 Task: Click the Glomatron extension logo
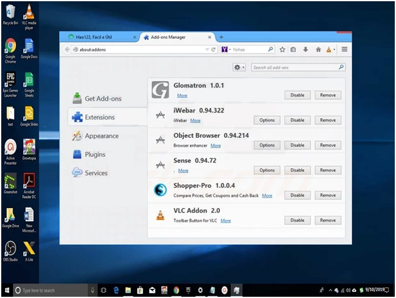160,90
